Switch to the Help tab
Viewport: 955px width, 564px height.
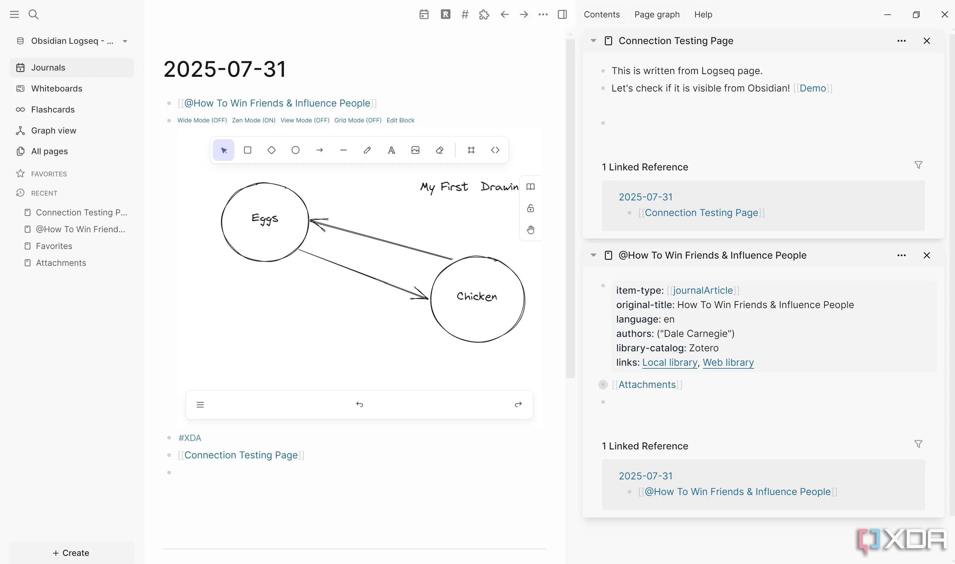(703, 14)
